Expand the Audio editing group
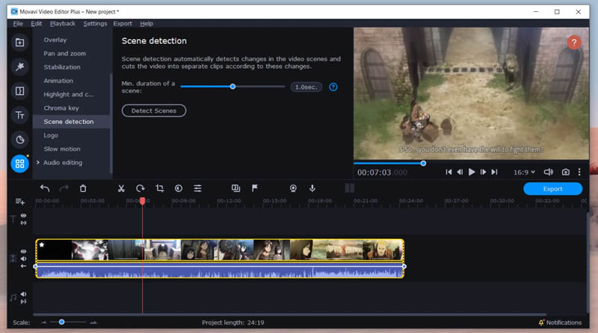Screen dimensions: 598x333 click(x=38, y=162)
